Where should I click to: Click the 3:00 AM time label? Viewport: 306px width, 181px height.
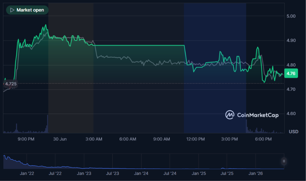point(94,139)
